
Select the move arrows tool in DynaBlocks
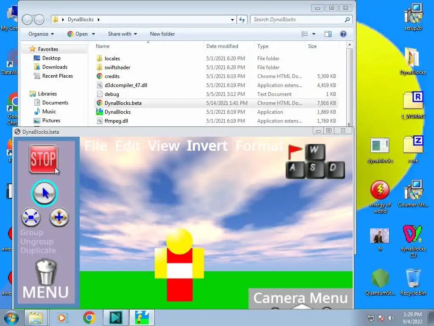(59, 217)
